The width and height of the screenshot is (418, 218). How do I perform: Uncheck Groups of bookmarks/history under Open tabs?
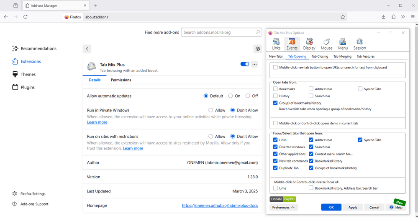point(275,103)
